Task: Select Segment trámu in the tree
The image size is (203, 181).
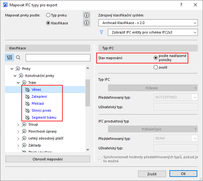Action: pos(44,118)
